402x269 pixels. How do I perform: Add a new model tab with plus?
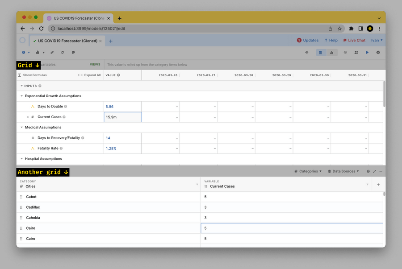tap(111, 41)
